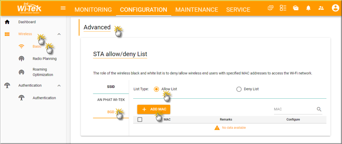This screenshot has width=342, height=144.
Task: Click the users group icon
Action: click(321, 8)
